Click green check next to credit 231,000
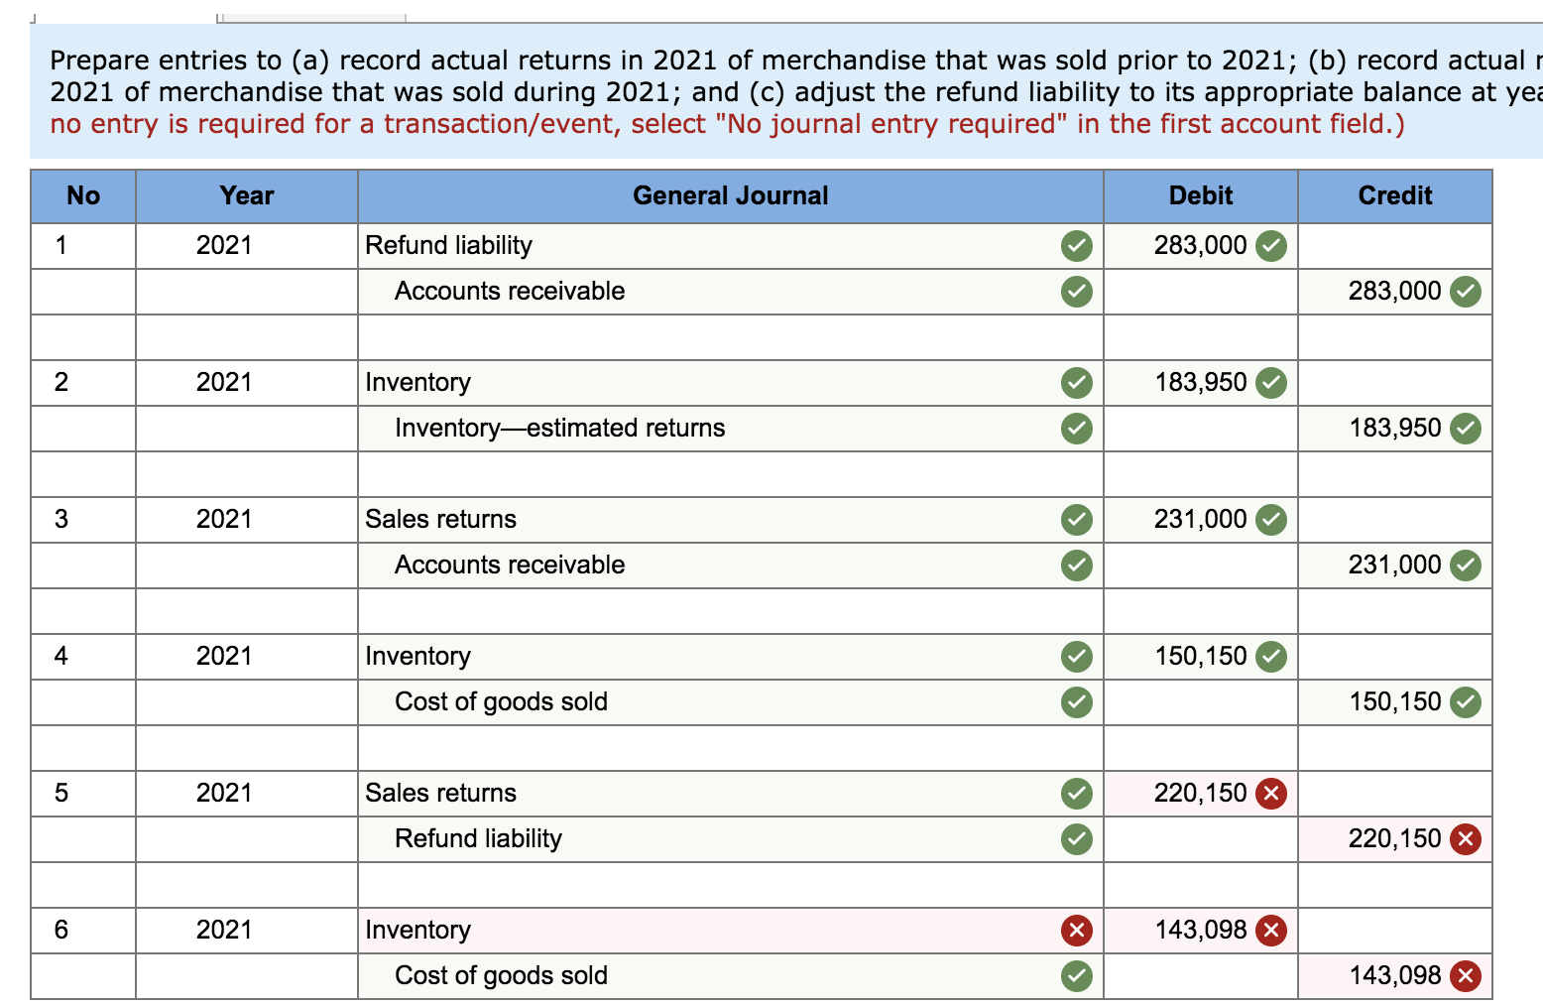Image resolution: width=1543 pixels, height=1006 pixels. [x=1465, y=565]
